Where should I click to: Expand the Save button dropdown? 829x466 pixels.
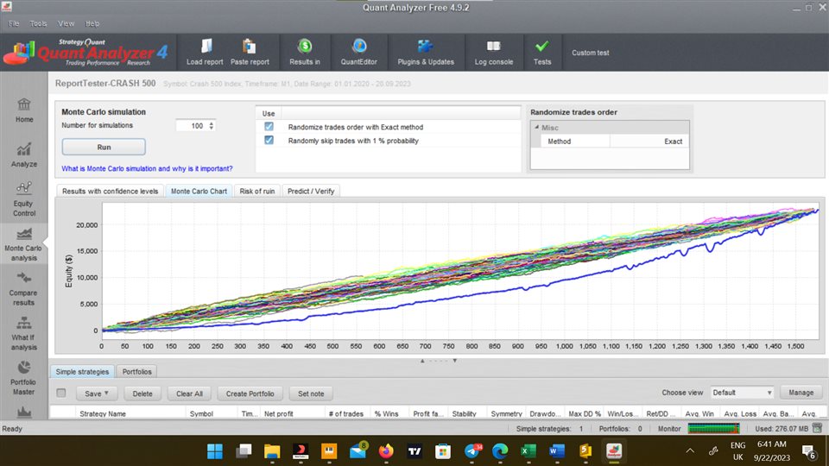tap(106, 394)
